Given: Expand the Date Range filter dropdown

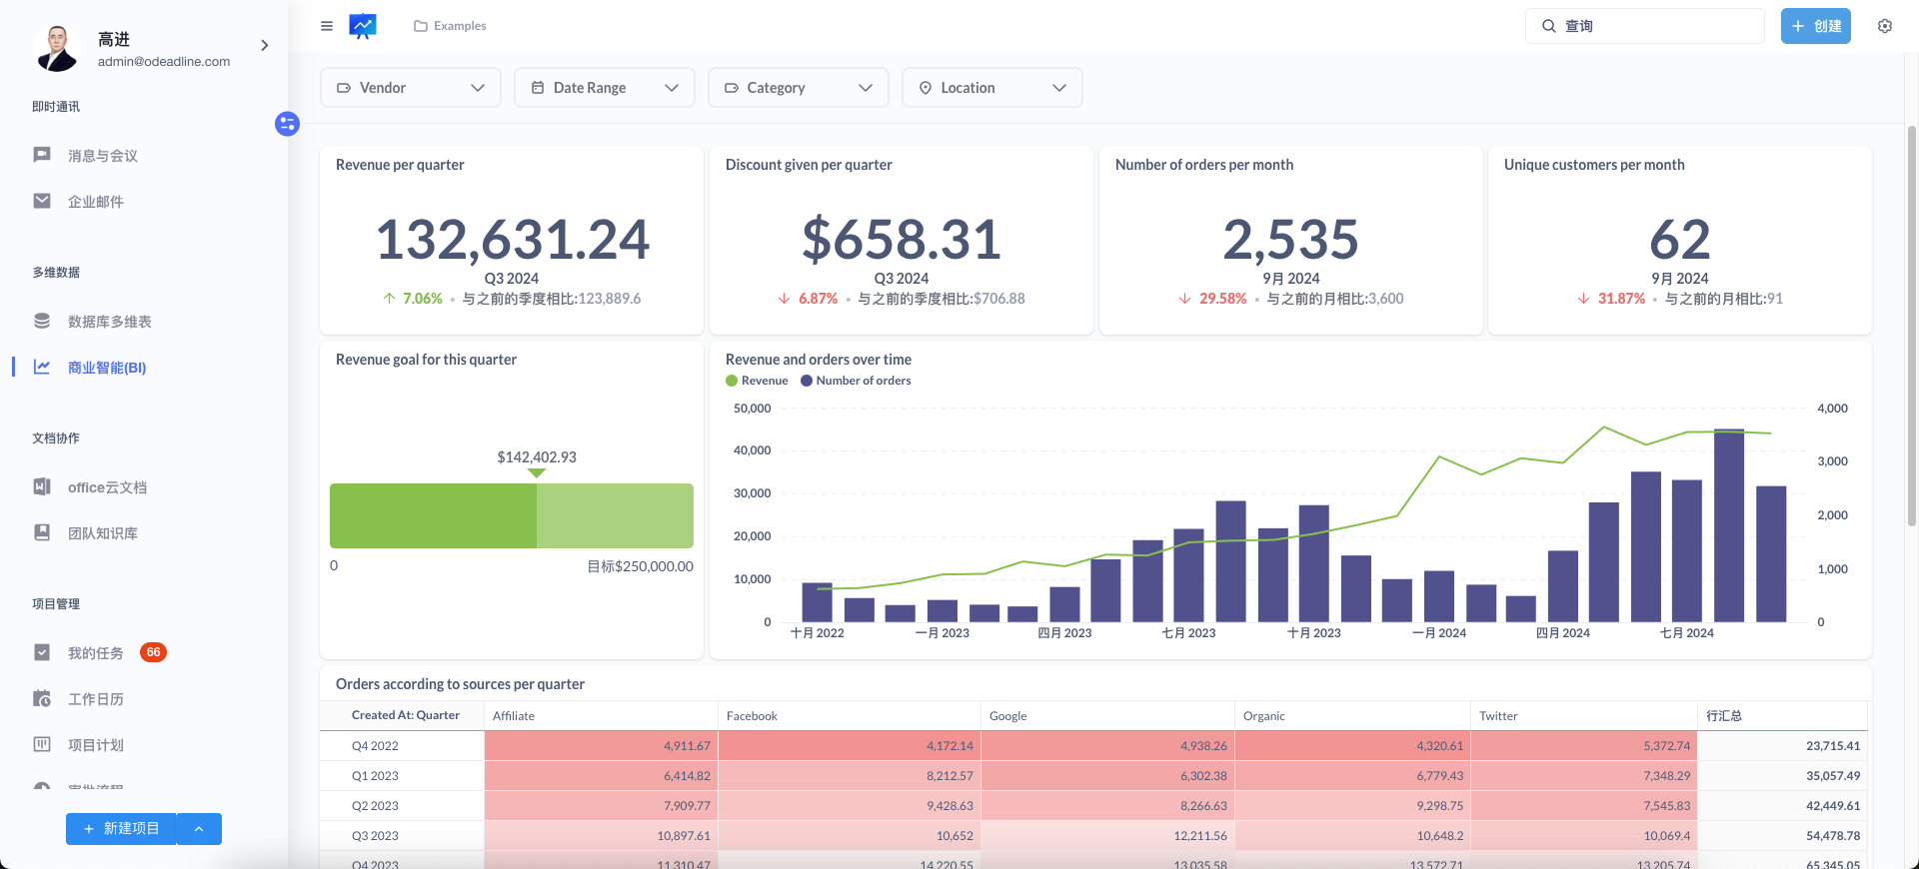Looking at the screenshot, I should [x=605, y=88].
